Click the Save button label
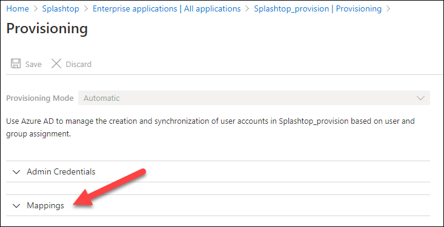Screen dimensions: 444x227 pos(33,65)
